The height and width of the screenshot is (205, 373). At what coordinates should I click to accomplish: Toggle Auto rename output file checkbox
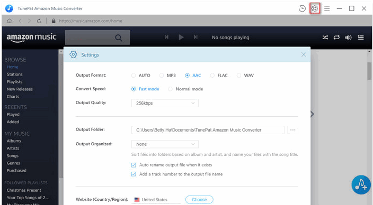[x=134, y=165]
